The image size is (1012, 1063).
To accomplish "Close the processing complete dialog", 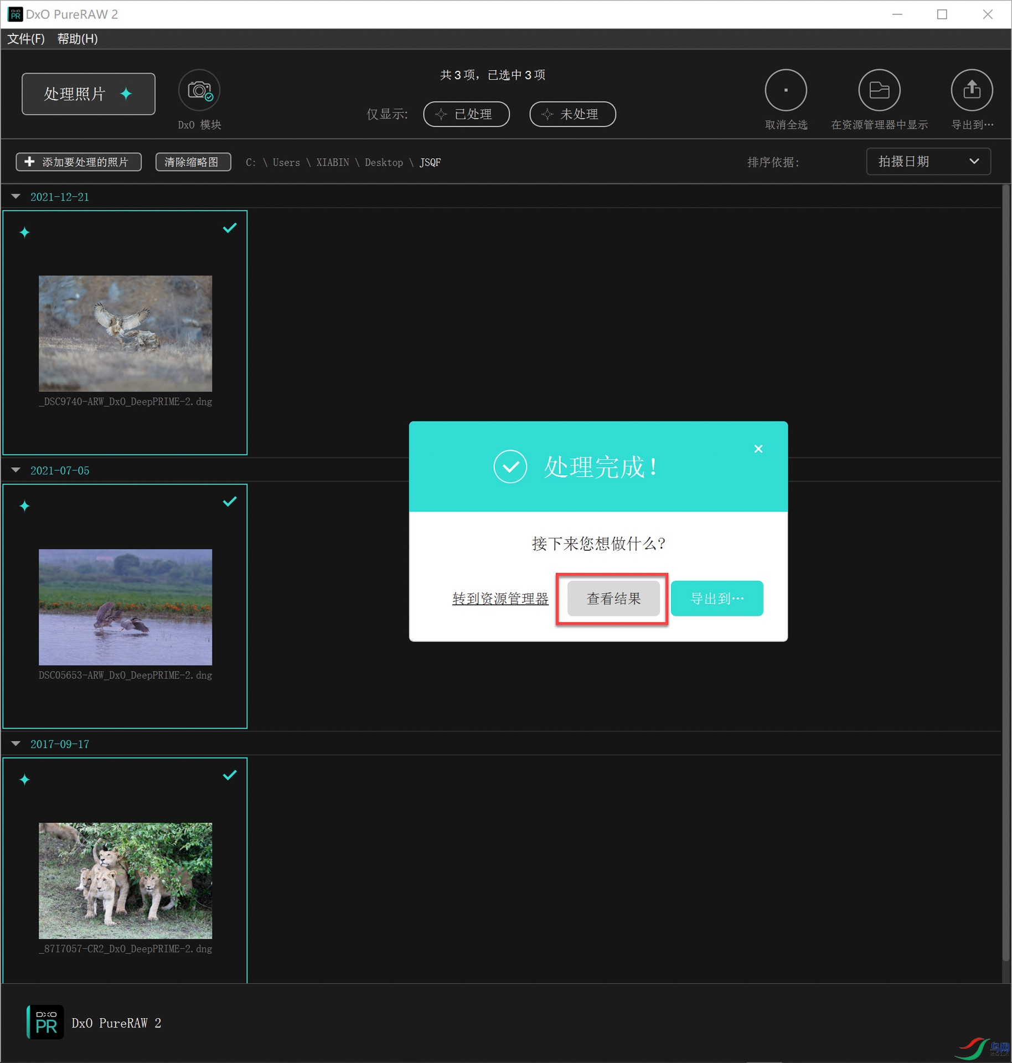I will 758,449.
